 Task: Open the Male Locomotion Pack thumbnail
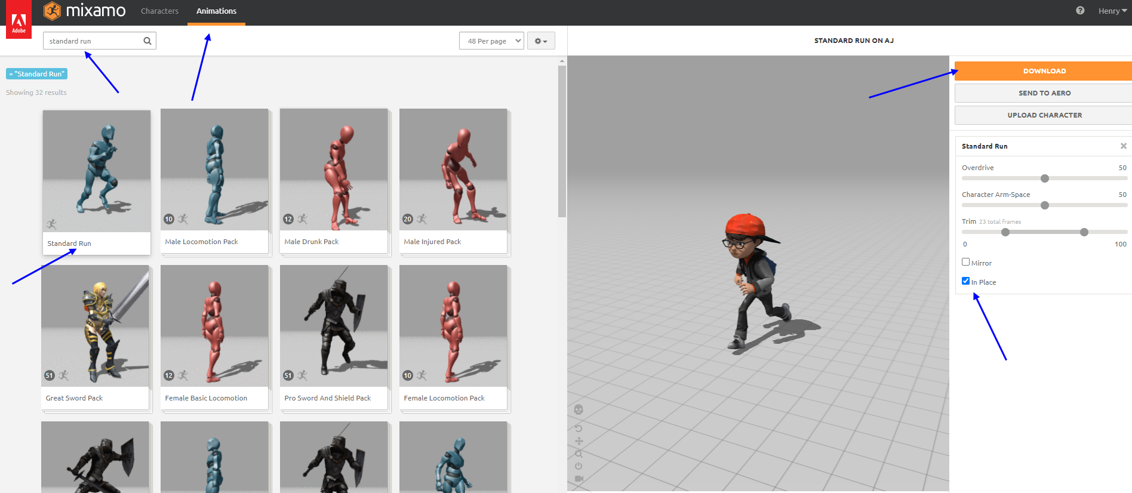[214, 169]
